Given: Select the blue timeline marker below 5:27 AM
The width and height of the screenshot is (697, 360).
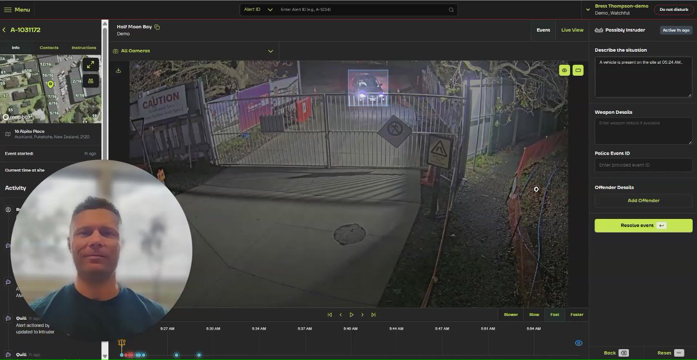Looking at the screenshot, I should click(x=176, y=355).
